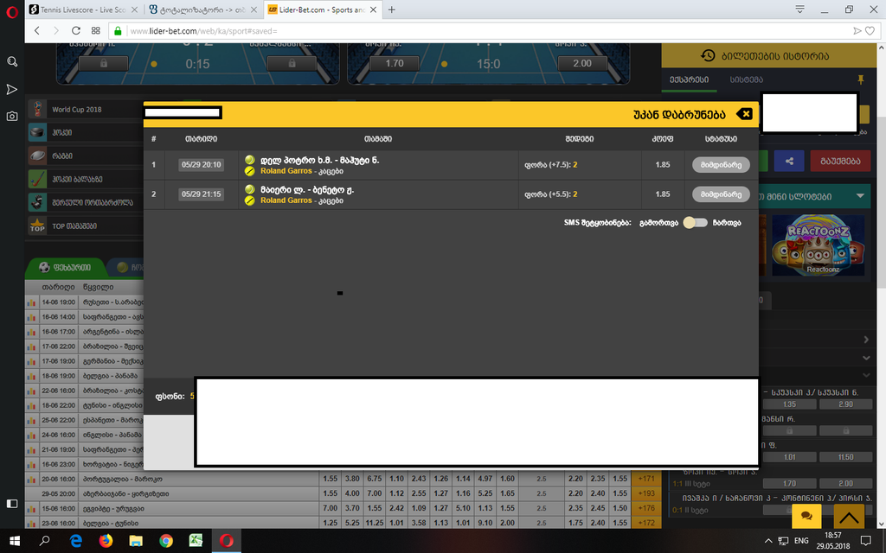Click the Opera logo menu icon
886x553 pixels.
pyautogui.click(x=12, y=11)
